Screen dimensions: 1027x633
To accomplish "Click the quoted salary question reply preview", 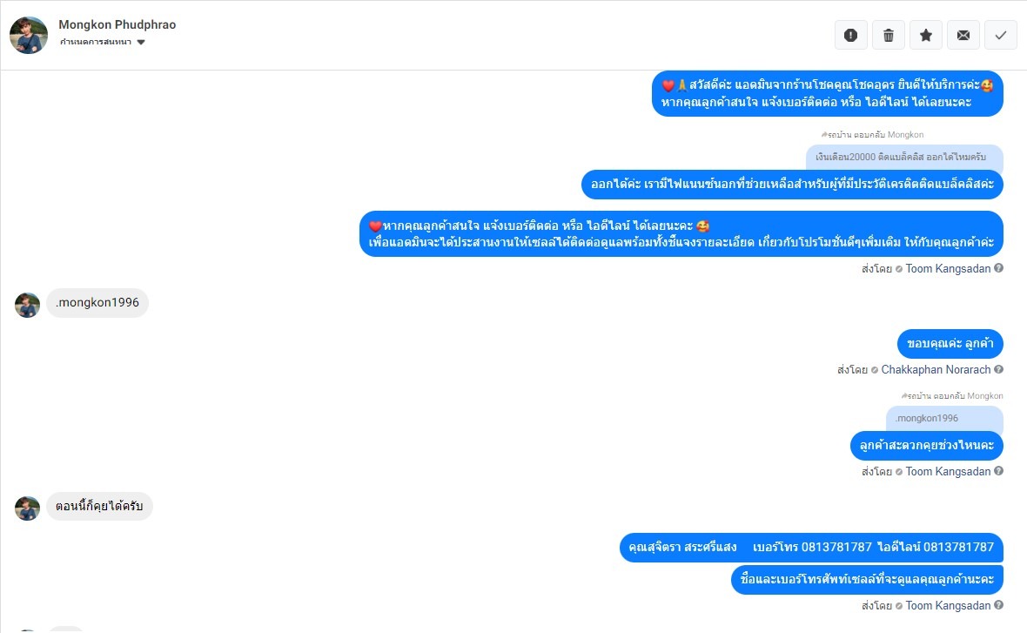I will pos(904,158).
